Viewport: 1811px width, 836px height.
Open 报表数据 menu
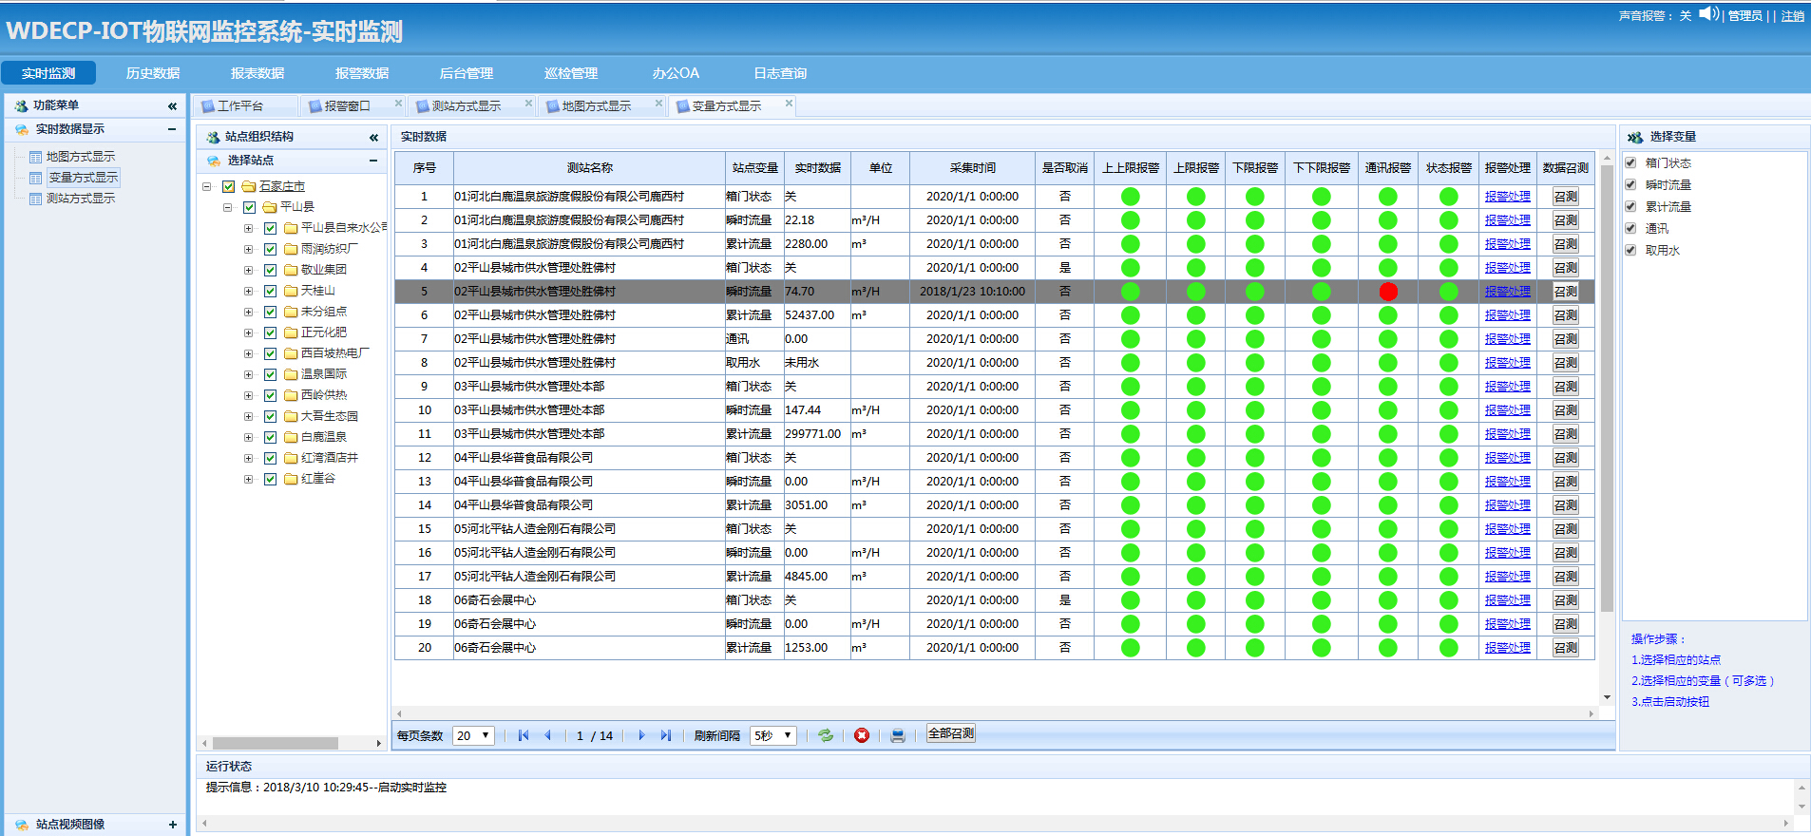click(257, 73)
